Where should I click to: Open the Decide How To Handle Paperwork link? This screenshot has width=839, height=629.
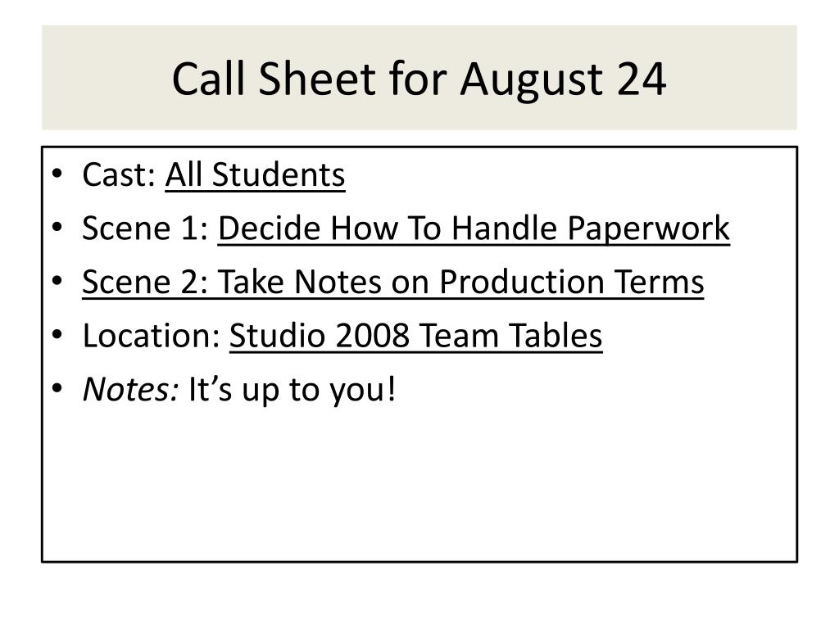coord(474,229)
